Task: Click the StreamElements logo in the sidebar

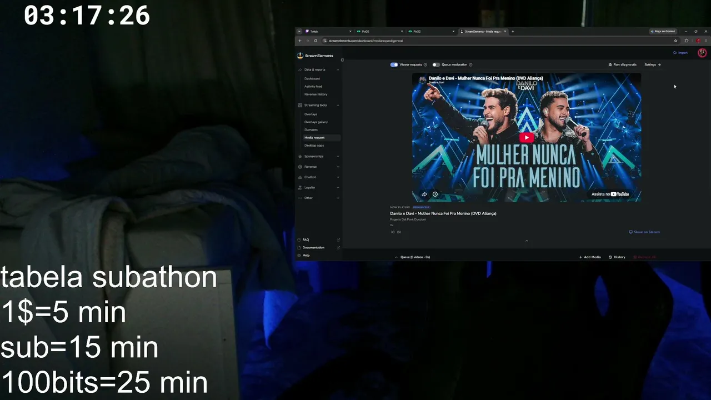Action: coord(315,56)
